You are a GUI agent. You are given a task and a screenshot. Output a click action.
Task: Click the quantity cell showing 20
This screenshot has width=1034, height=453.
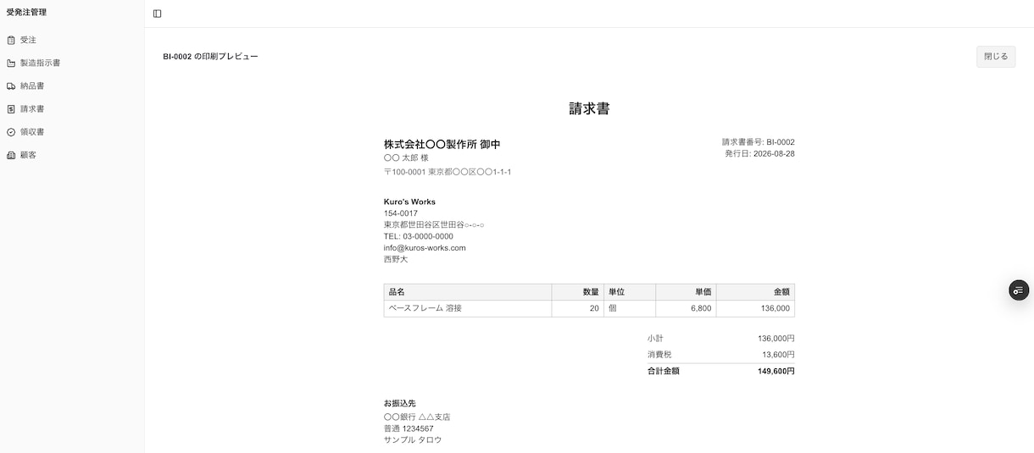click(x=577, y=308)
